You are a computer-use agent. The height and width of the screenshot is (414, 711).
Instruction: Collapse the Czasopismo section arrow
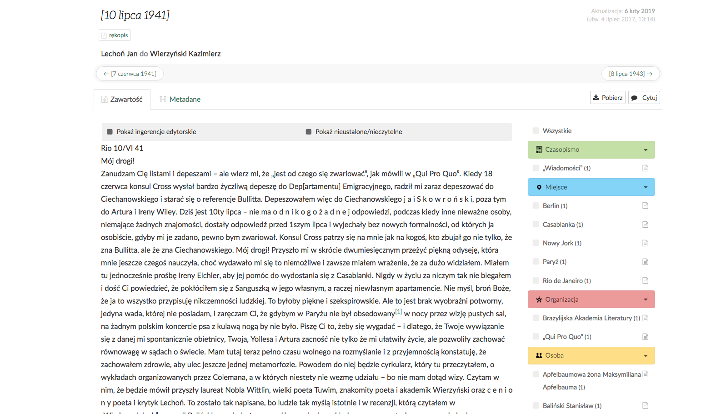(x=646, y=150)
